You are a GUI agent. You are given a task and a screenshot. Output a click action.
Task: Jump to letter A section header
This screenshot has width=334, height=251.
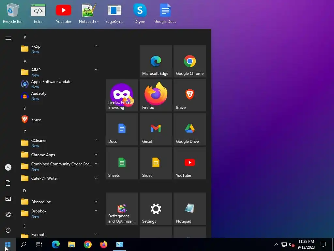pos(25,61)
